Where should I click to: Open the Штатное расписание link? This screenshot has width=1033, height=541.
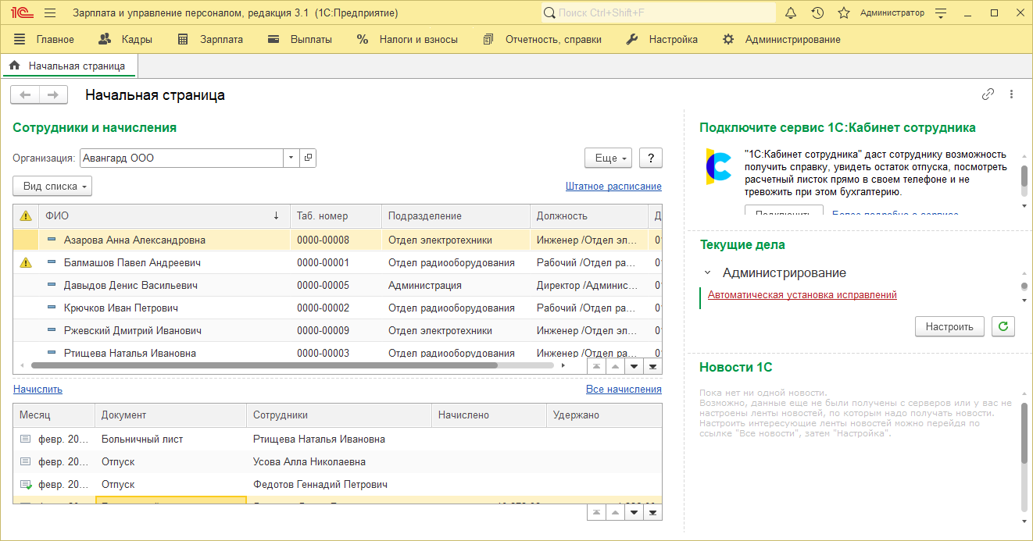pos(613,187)
